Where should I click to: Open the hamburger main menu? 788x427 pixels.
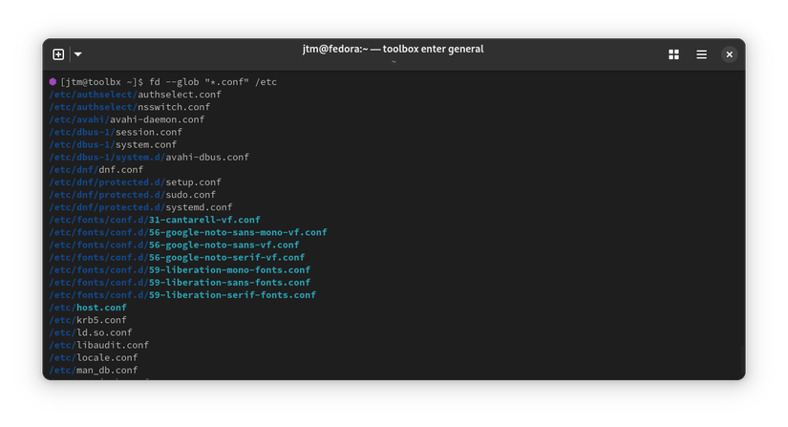701,54
